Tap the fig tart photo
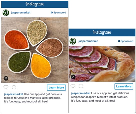 click(x=102, y=64)
